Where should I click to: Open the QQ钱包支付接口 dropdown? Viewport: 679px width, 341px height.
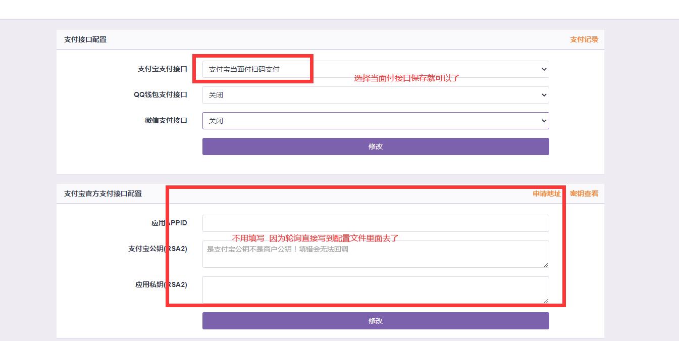click(x=376, y=95)
